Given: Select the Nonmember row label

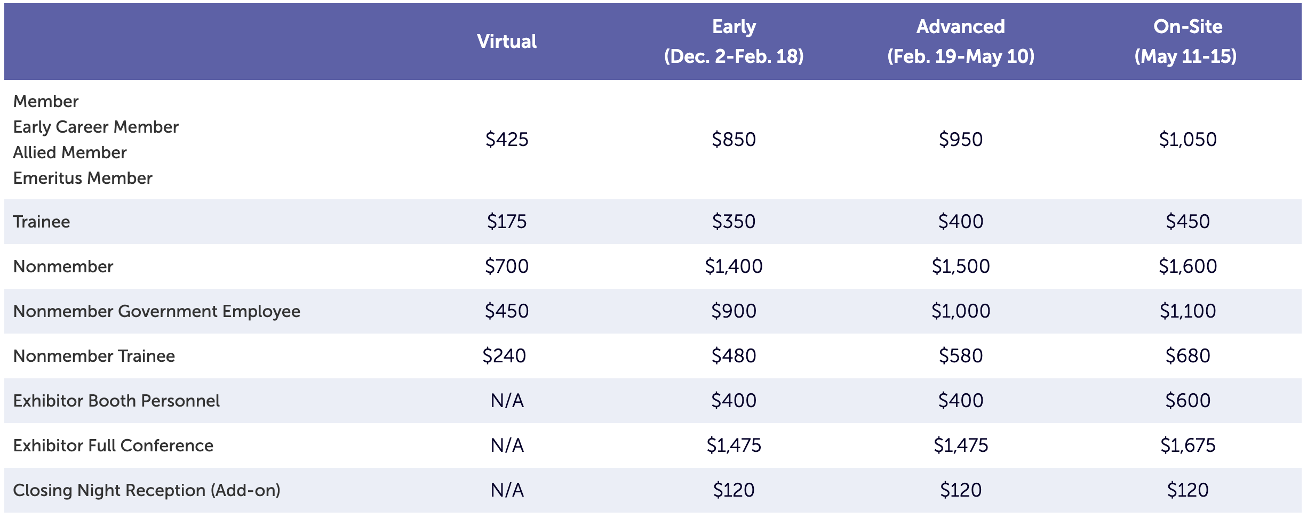Looking at the screenshot, I should (x=63, y=266).
